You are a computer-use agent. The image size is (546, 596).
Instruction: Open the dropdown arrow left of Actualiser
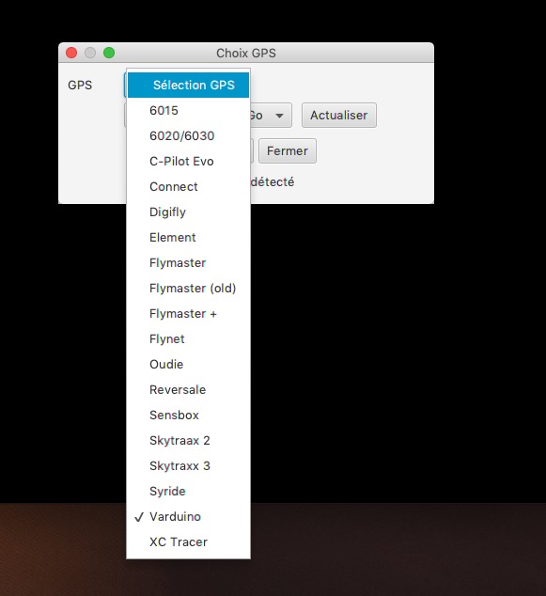pyautogui.click(x=280, y=116)
